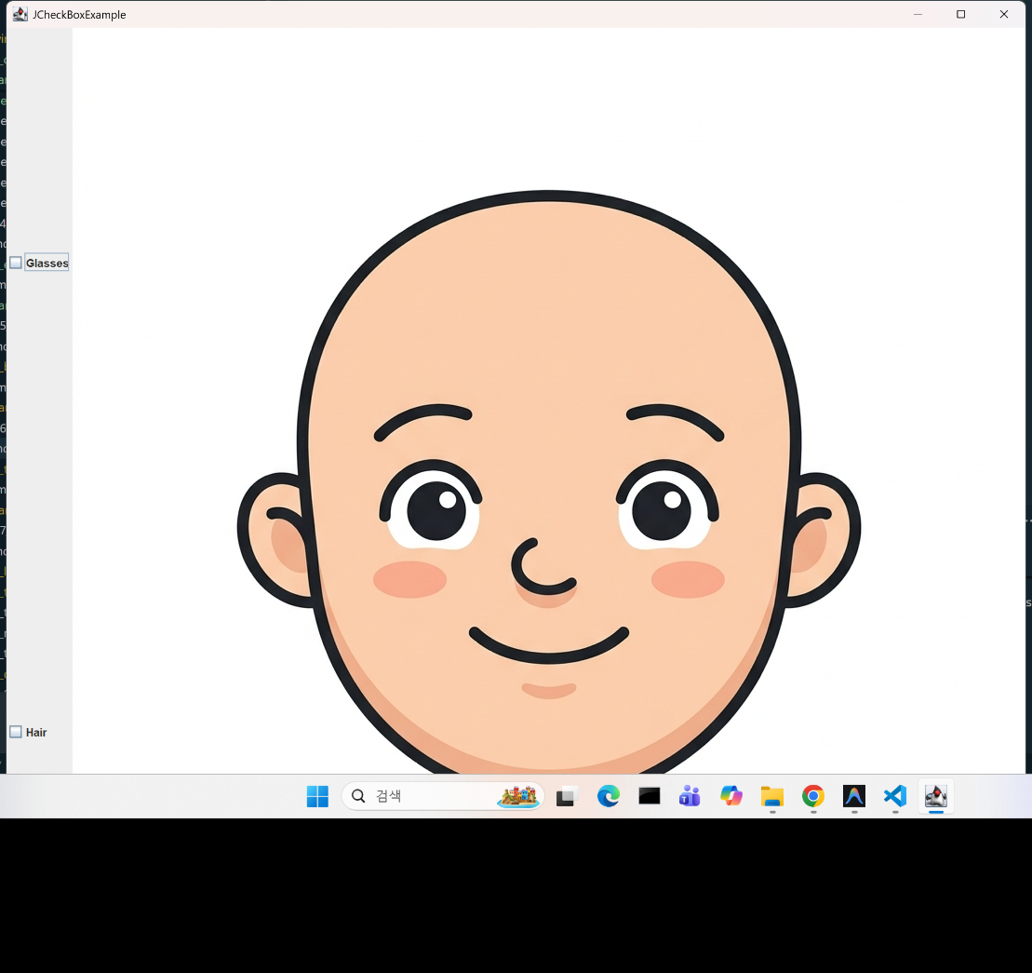This screenshot has height=973, width=1032.
Task: Tick the Hair checkbox
Action: click(x=16, y=732)
